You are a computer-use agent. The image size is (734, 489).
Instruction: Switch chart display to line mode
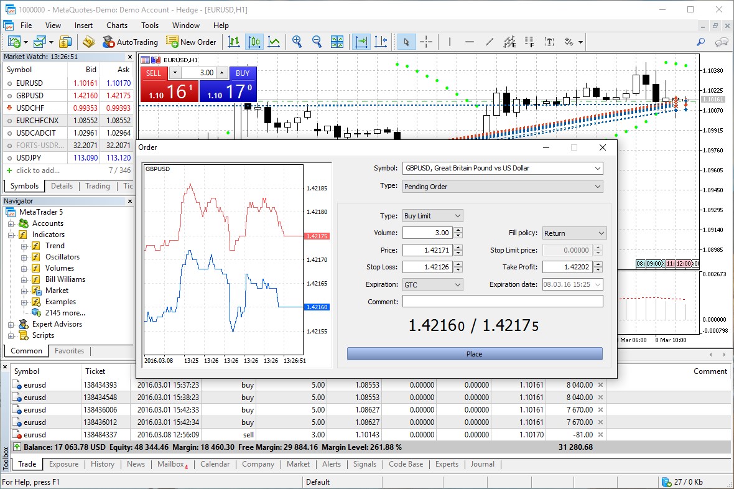pos(274,42)
